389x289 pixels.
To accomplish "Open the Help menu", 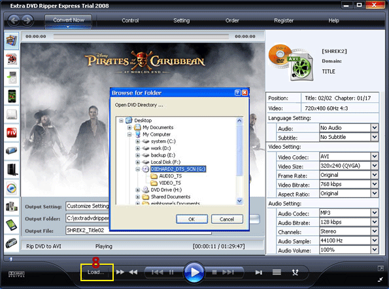I will click(x=333, y=21).
